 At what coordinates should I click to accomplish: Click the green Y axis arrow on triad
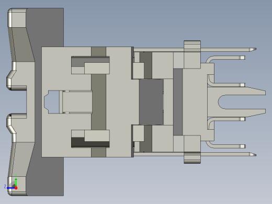[16, 182]
